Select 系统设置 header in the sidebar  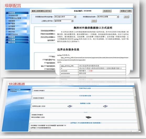coord(17,13)
